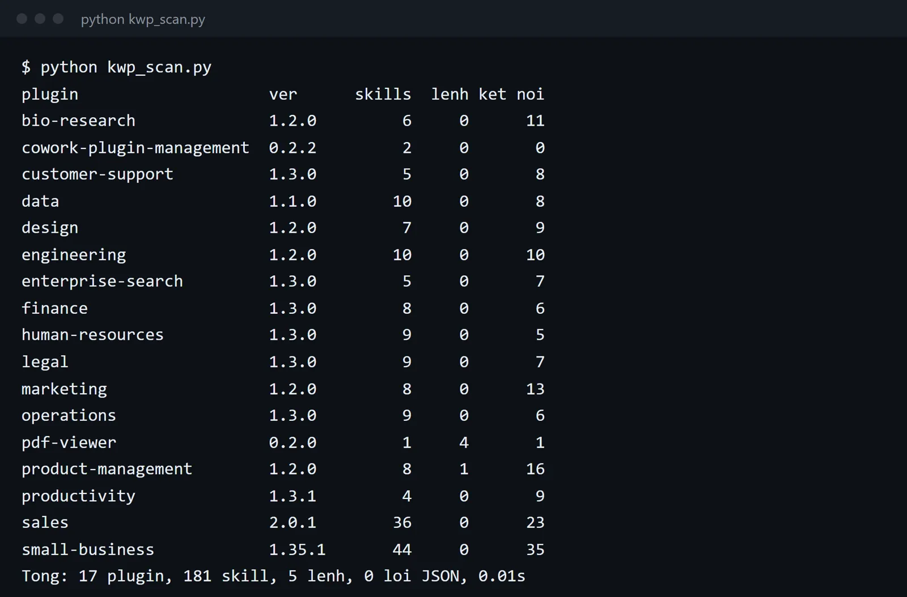Select the 'finance' plugin name
Viewport: 907px width, 597px height.
pyautogui.click(x=54, y=308)
